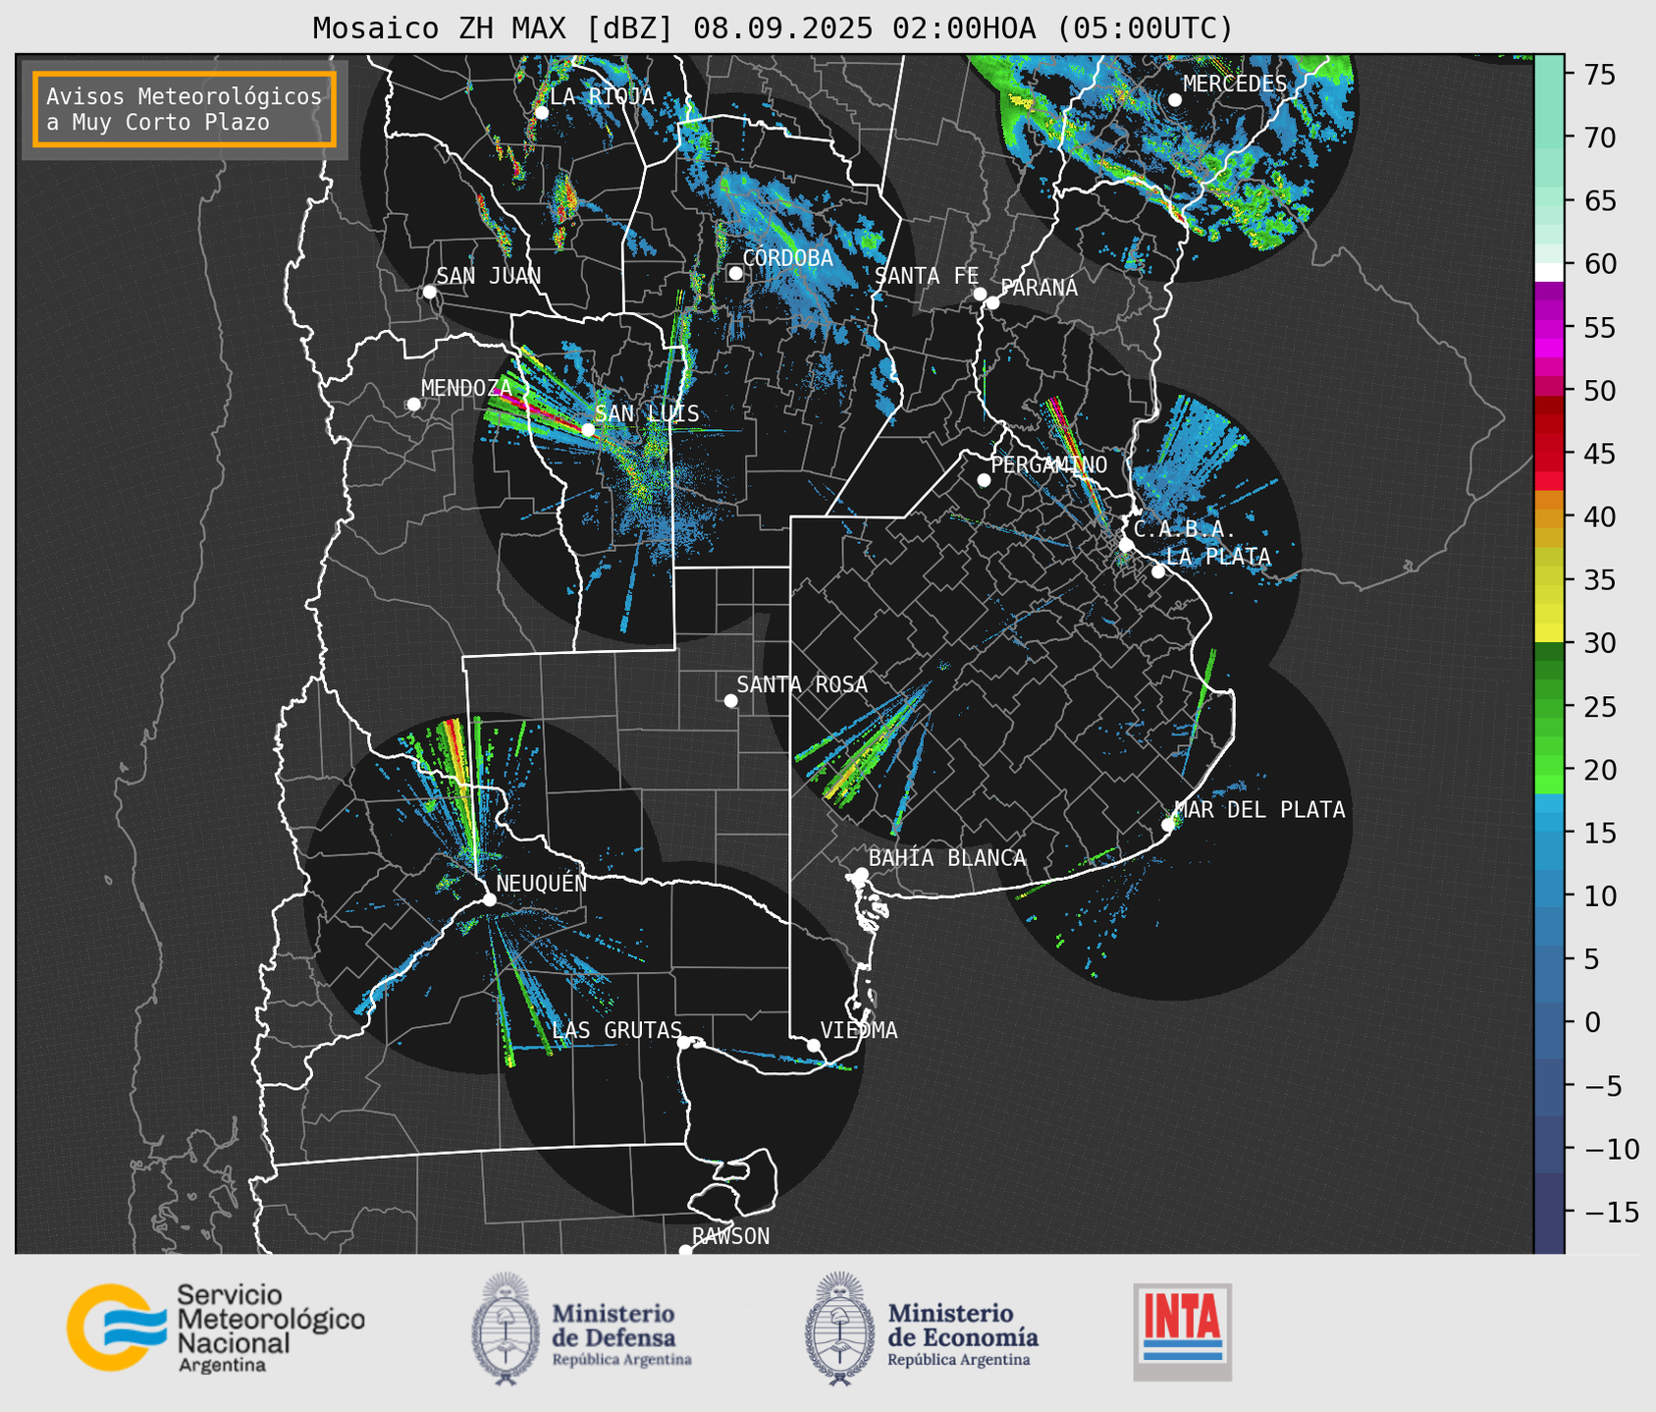Click the MENDOZA city marker dot

pyautogui.click(x=413, y=404)
